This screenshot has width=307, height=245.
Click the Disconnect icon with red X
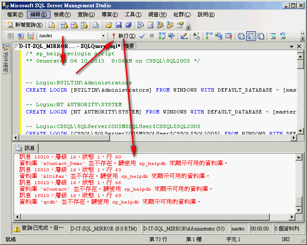[x=21, y=36]
